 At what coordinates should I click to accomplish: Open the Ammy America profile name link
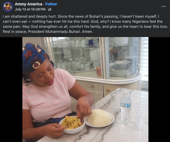pos(29,4)
